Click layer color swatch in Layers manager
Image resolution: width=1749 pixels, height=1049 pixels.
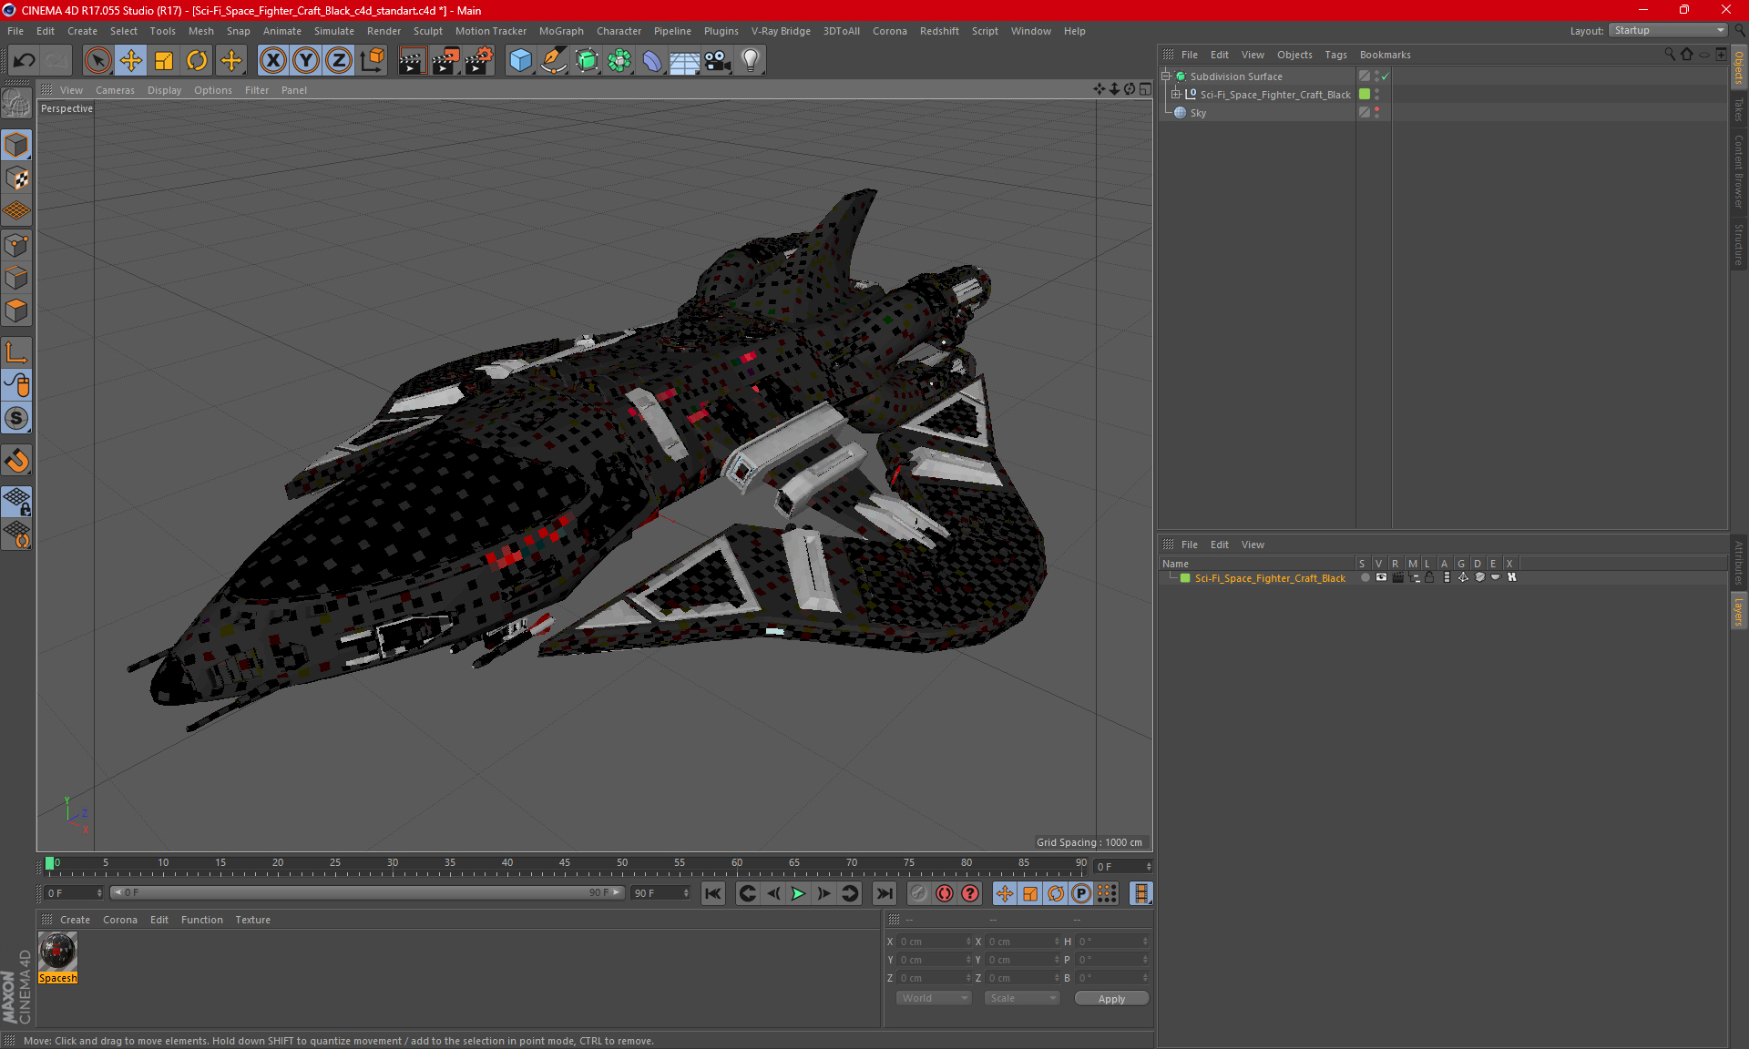click(x=1185, y=578)
